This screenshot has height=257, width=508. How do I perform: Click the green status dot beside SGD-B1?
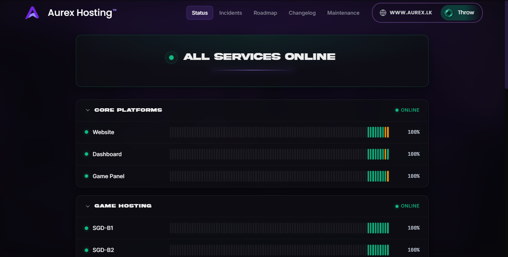86,228
